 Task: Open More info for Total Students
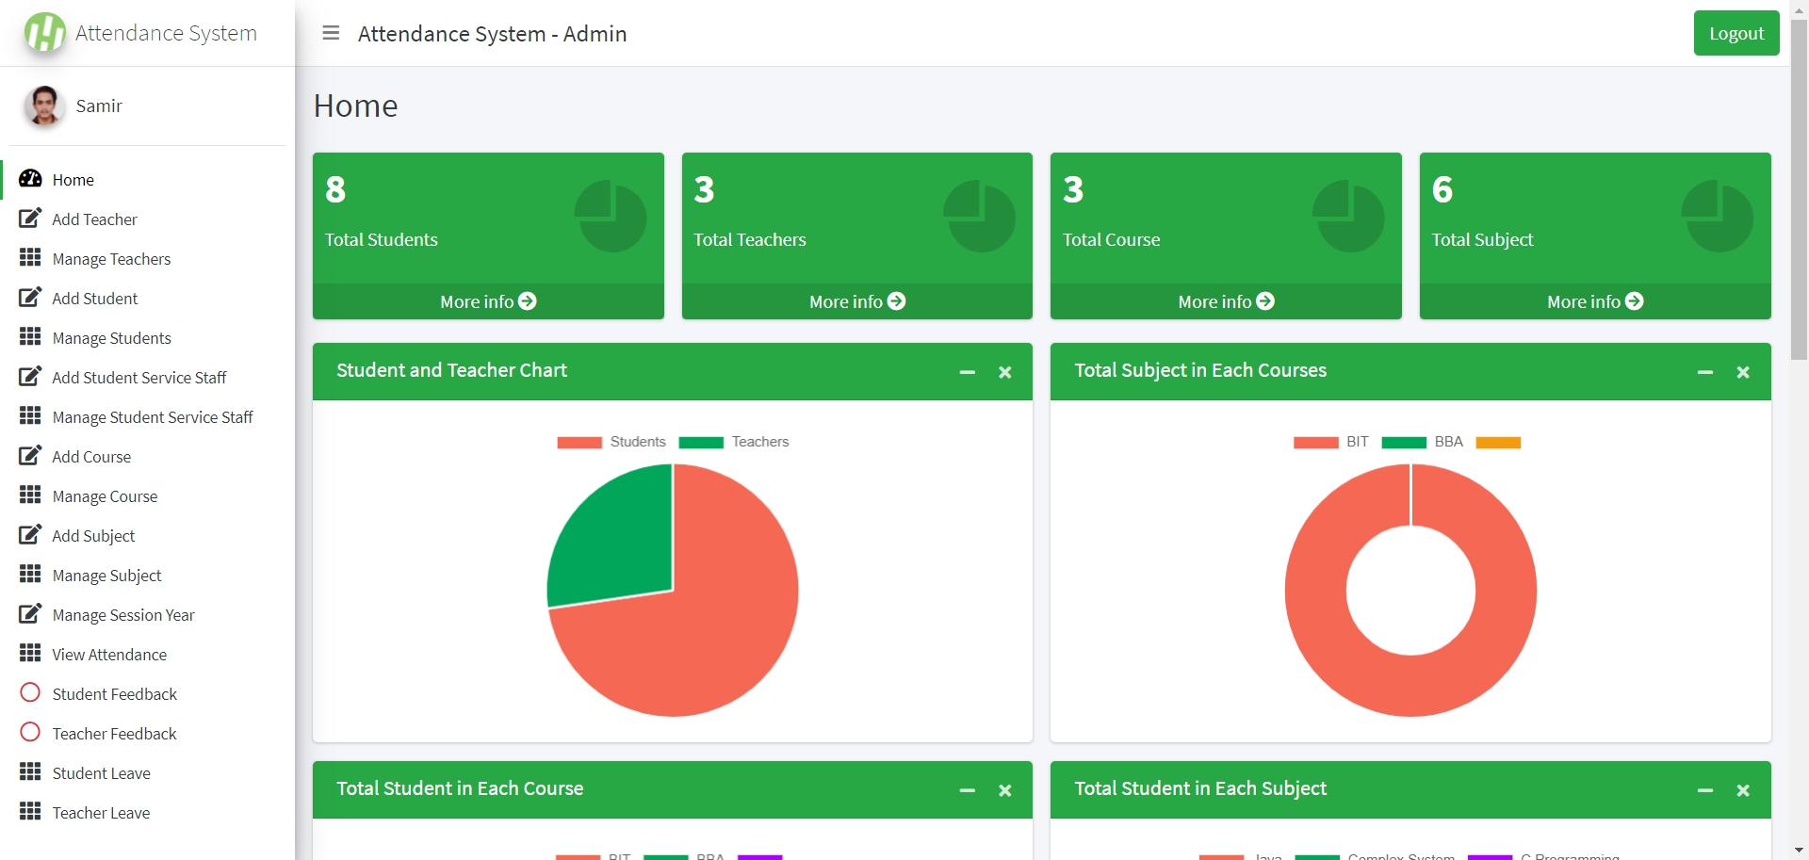pos(488,301)
